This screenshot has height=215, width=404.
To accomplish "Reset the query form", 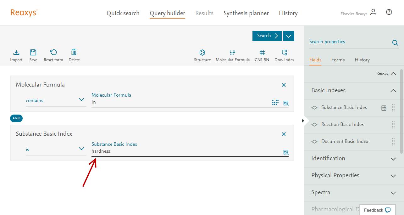I will click(x=53, y=53).
